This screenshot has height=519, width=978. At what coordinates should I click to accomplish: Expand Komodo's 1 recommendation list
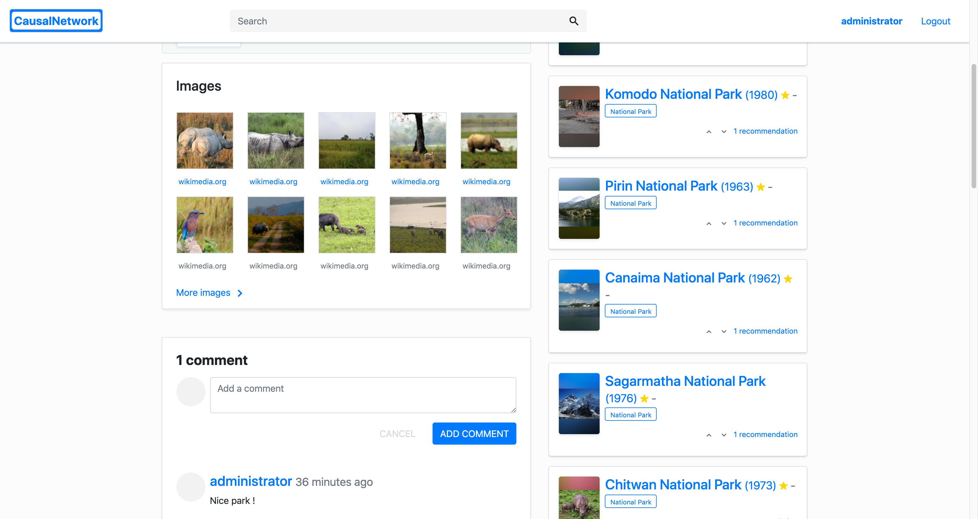click(766, 131)
